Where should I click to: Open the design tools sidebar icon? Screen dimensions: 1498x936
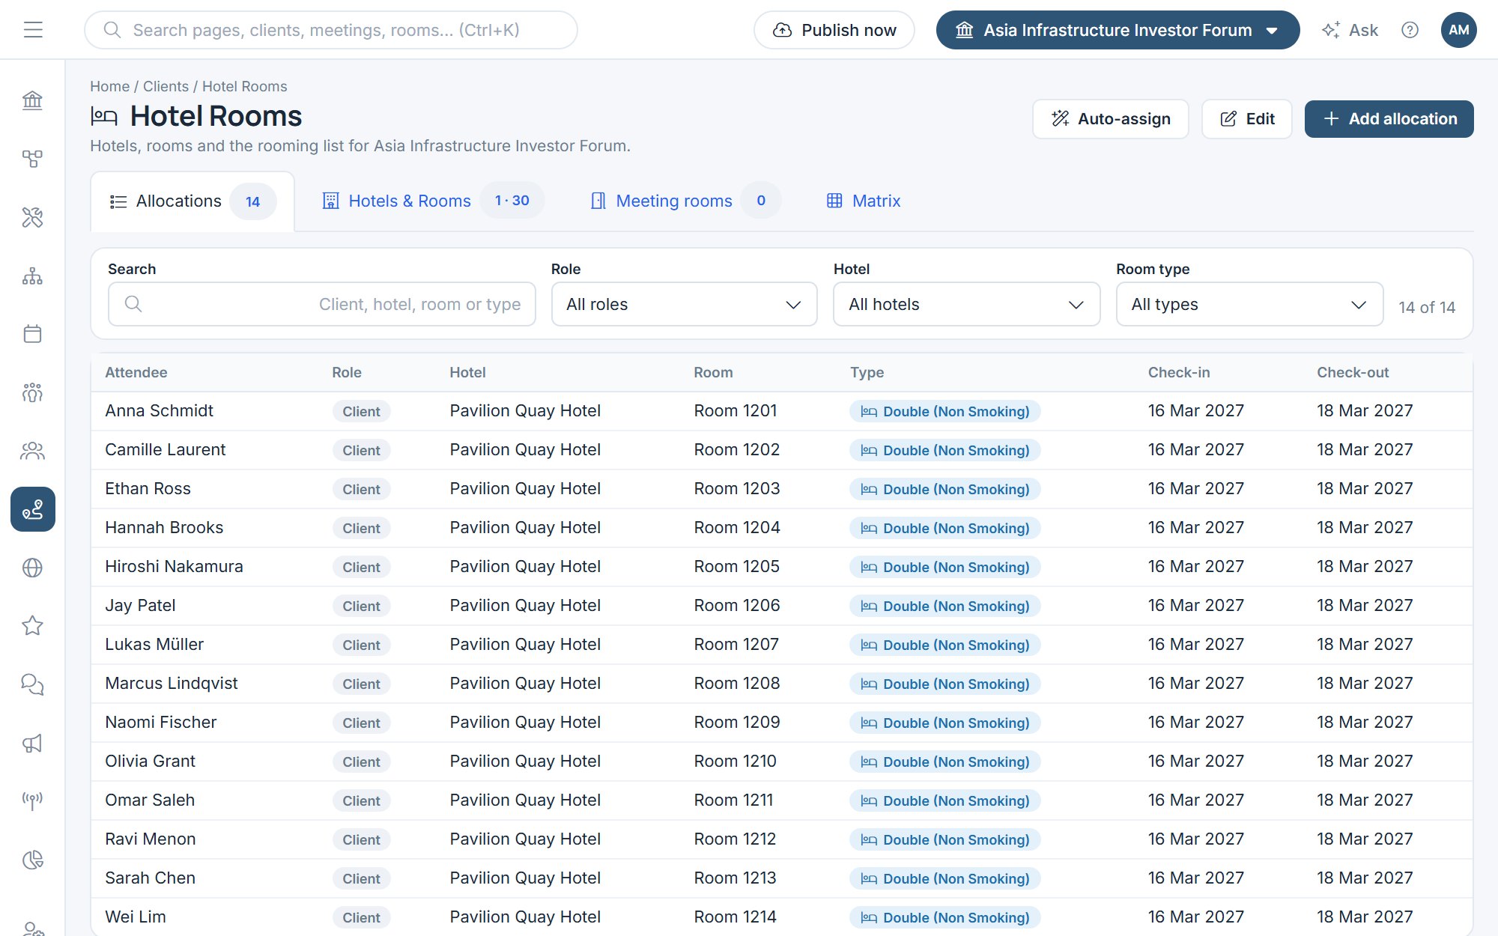(x=32, y=217)
